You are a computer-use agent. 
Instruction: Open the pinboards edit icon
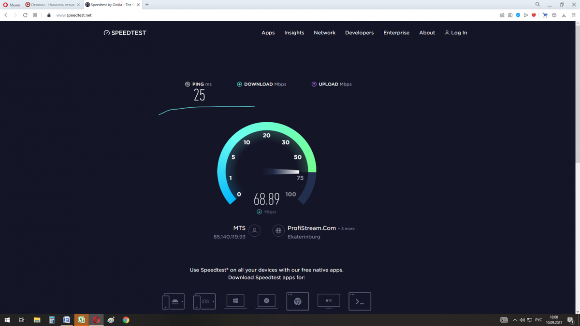point(502,15)
